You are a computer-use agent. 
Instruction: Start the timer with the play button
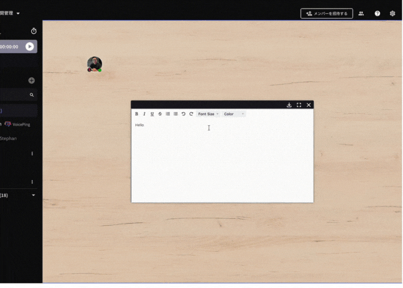click(x=29, y=47)
